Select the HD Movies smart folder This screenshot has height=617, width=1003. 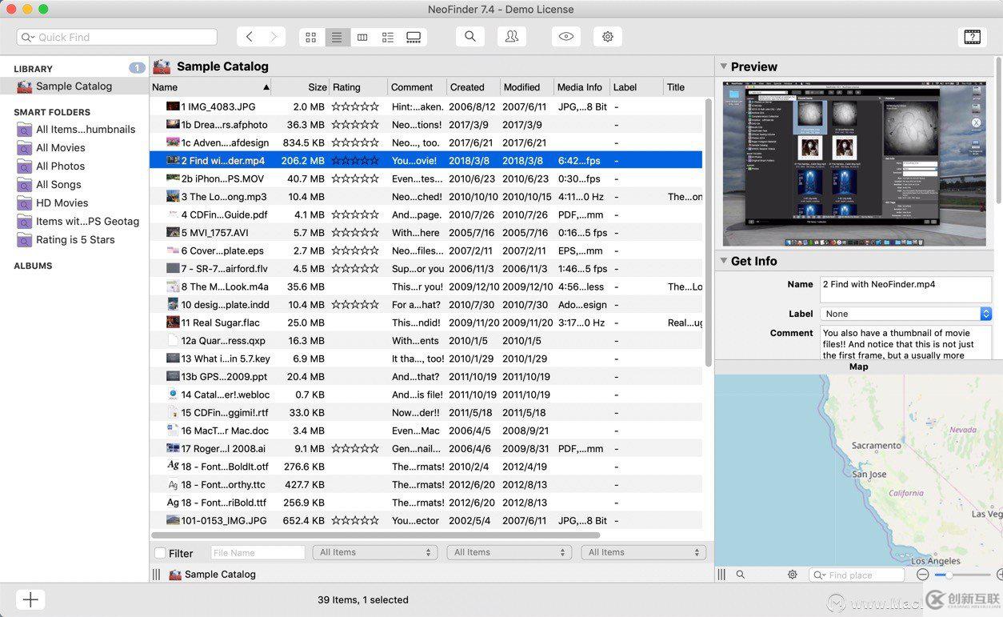pyautogui.click(x=62, y=203)
